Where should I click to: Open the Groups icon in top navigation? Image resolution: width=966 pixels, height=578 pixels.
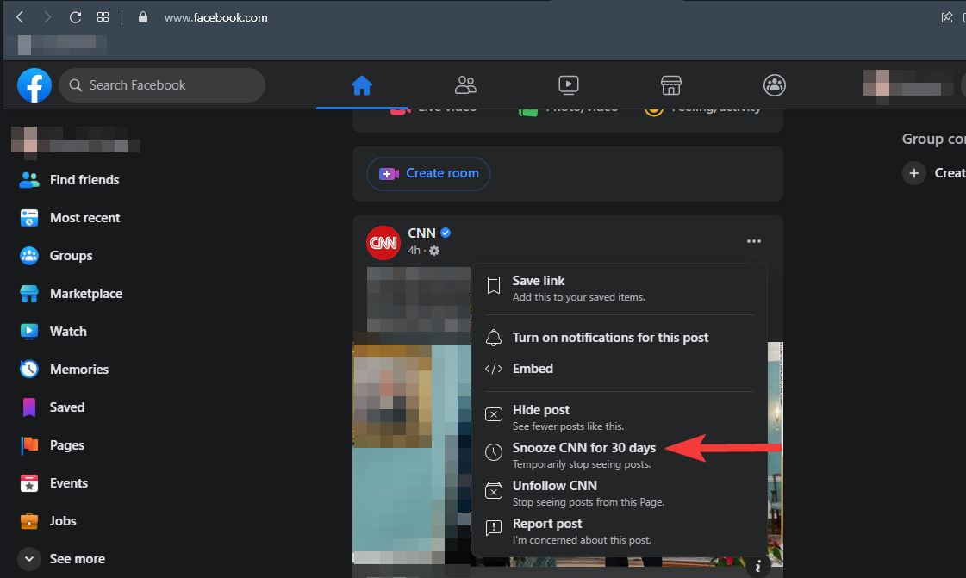(x=775, y=85)
